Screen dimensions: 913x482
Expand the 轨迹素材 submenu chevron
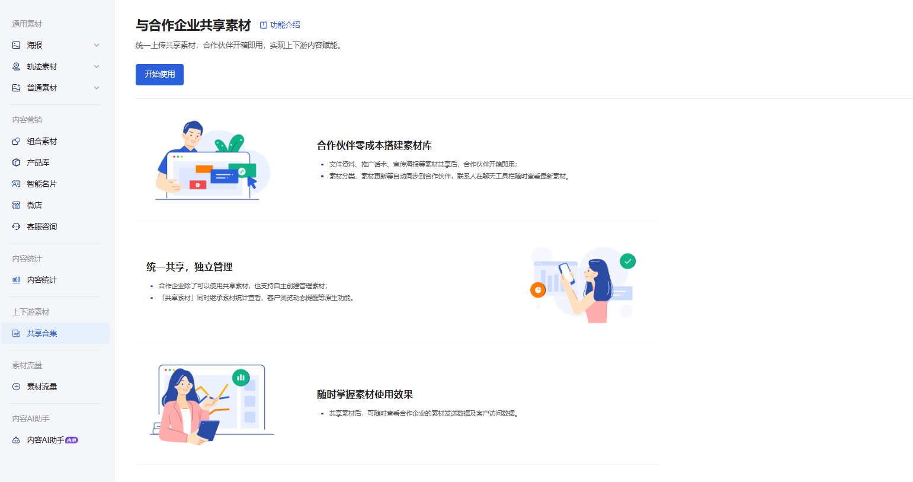(x=97, y=66)
